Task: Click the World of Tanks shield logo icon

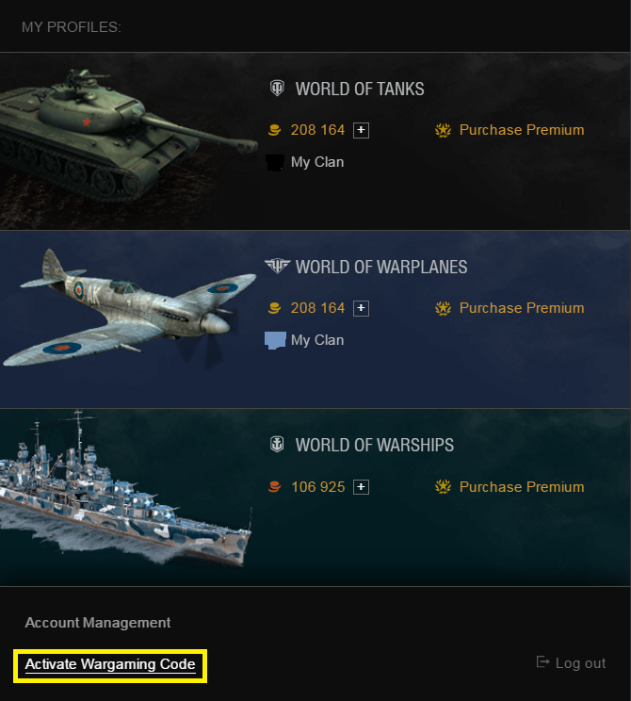Action: point(277,88)
